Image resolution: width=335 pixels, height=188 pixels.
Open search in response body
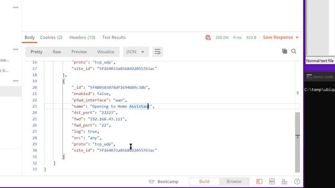(x=294, y=51)
